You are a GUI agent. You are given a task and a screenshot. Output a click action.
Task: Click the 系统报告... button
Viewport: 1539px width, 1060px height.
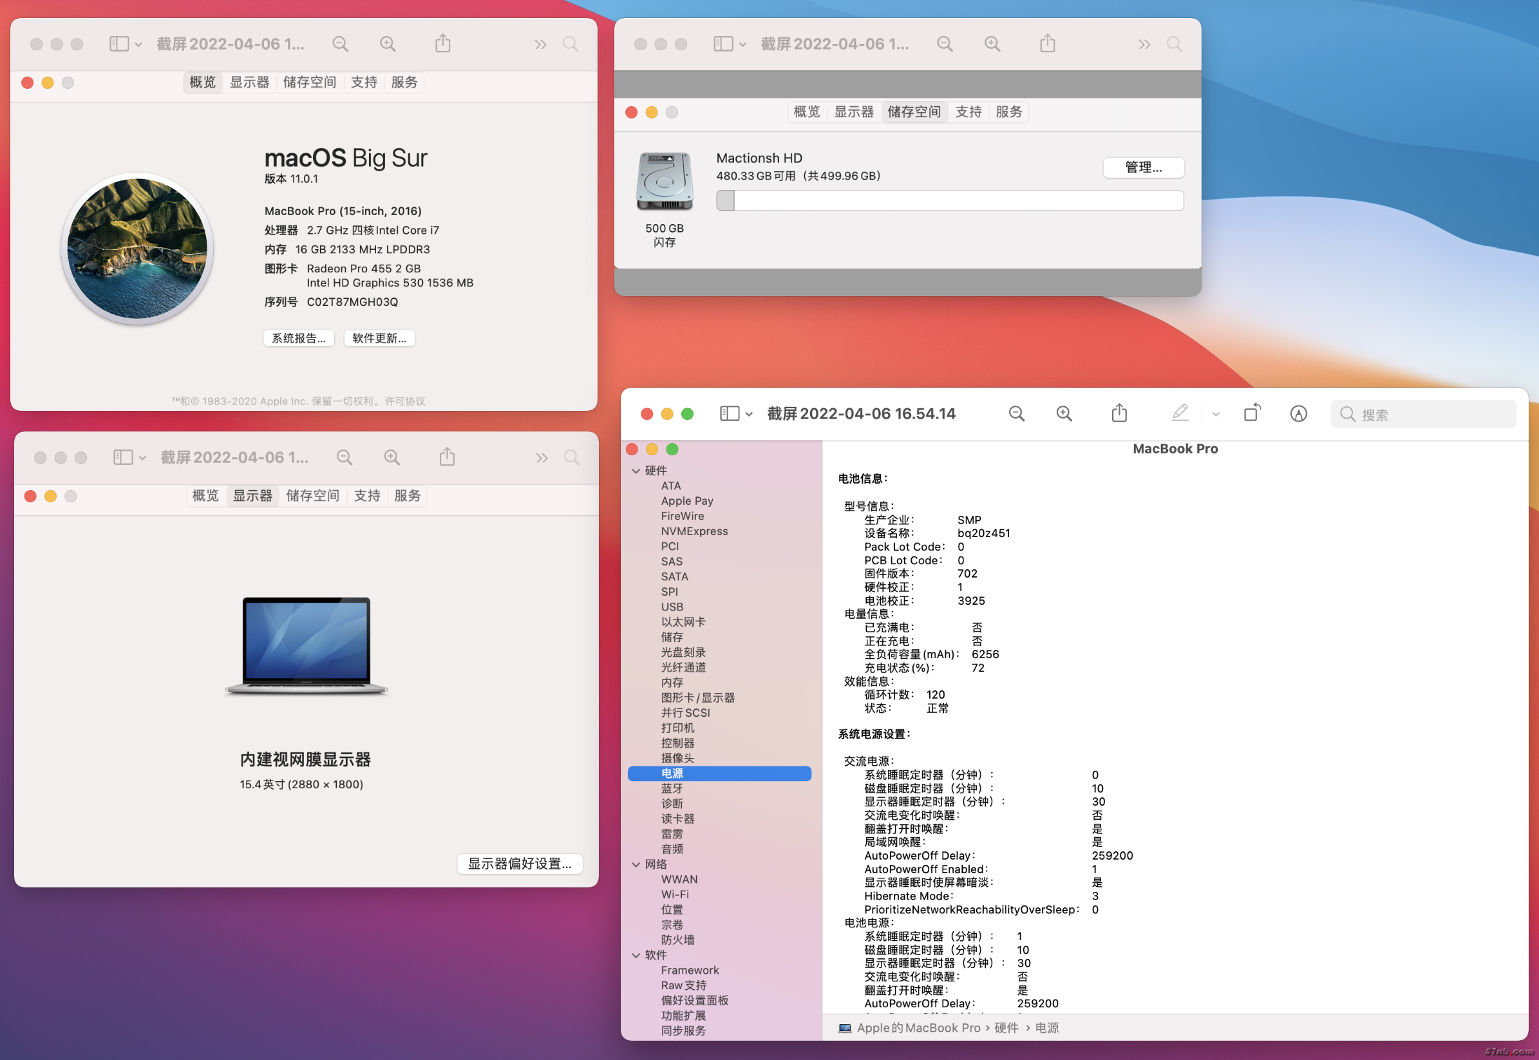coord(299,338)
